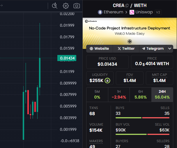Expand more social links chevron

[x=170, y=49]
